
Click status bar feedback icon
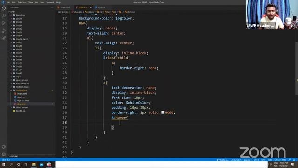290,160
